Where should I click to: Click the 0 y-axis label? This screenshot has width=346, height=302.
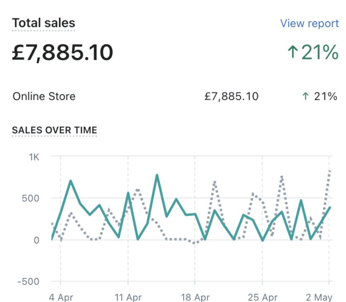point(36,240)
